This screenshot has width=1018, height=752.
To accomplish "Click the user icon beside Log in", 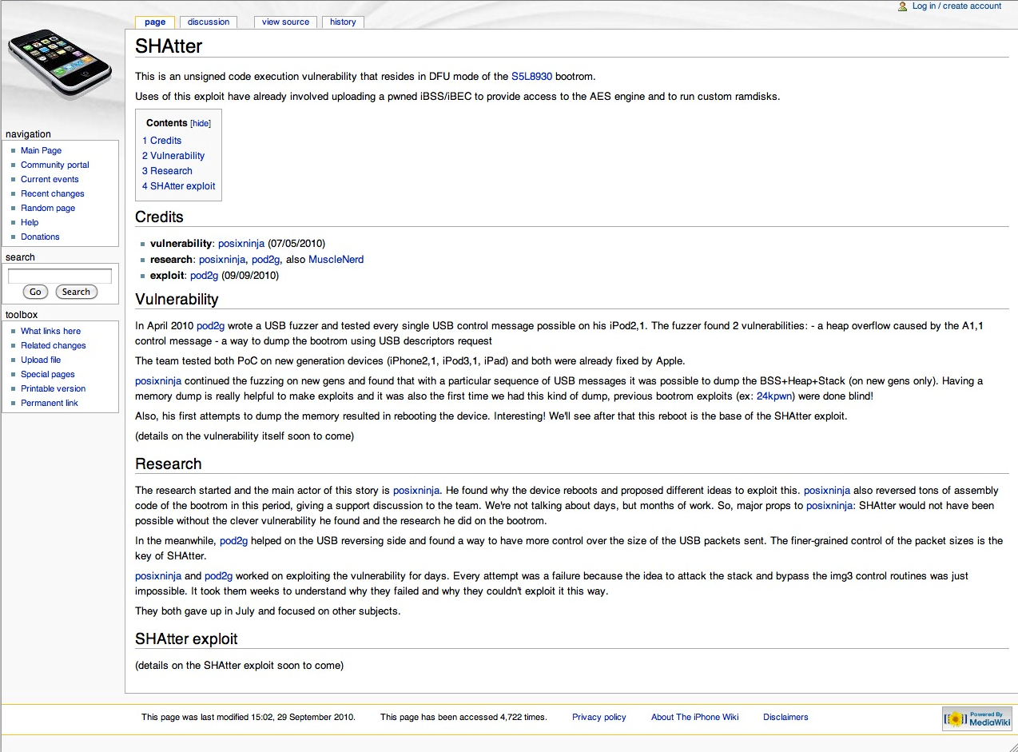I will (903, 6).
